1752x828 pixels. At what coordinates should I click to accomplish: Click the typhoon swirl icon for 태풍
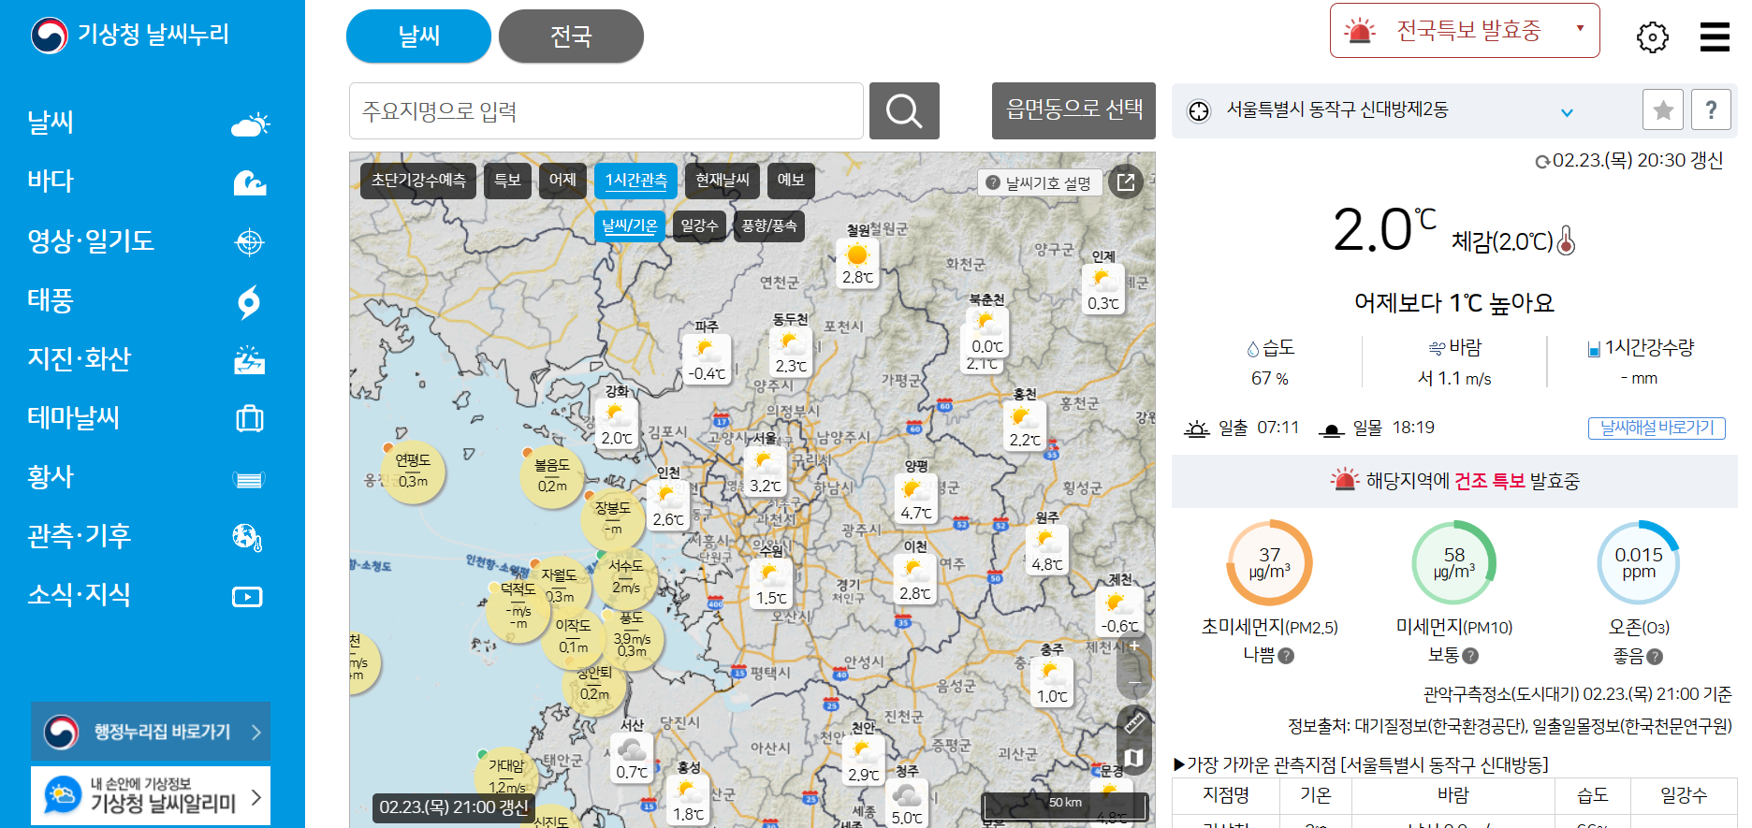pyautogui.click(x=249, y=301)
